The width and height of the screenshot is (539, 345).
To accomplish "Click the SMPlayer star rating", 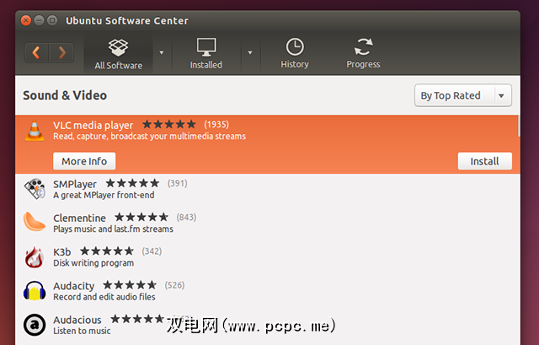I will click(x=132, y=183).
